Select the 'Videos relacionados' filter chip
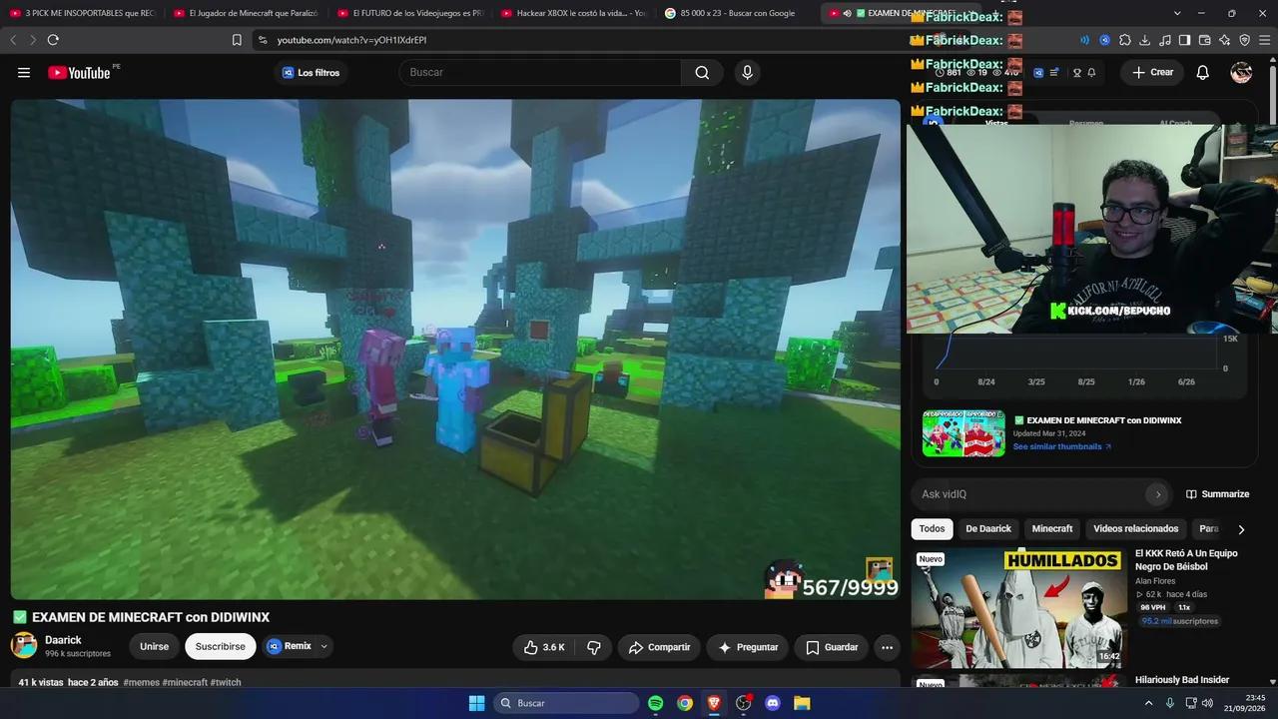This screenshot has height=719, width=1278. pos(1135,529)
